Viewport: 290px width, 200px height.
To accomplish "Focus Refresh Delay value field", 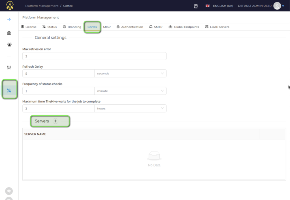I will coord(58,74).
